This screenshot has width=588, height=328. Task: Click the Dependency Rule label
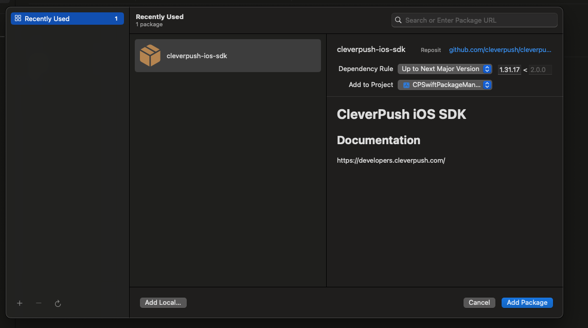tap(366, 68)
